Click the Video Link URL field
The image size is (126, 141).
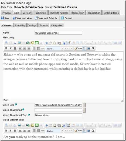coord(58,105)
